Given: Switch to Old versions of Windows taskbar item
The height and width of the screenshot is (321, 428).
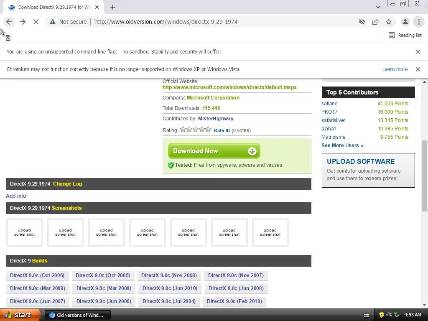Looking at the screenshot, I should (x=77, y=315).
